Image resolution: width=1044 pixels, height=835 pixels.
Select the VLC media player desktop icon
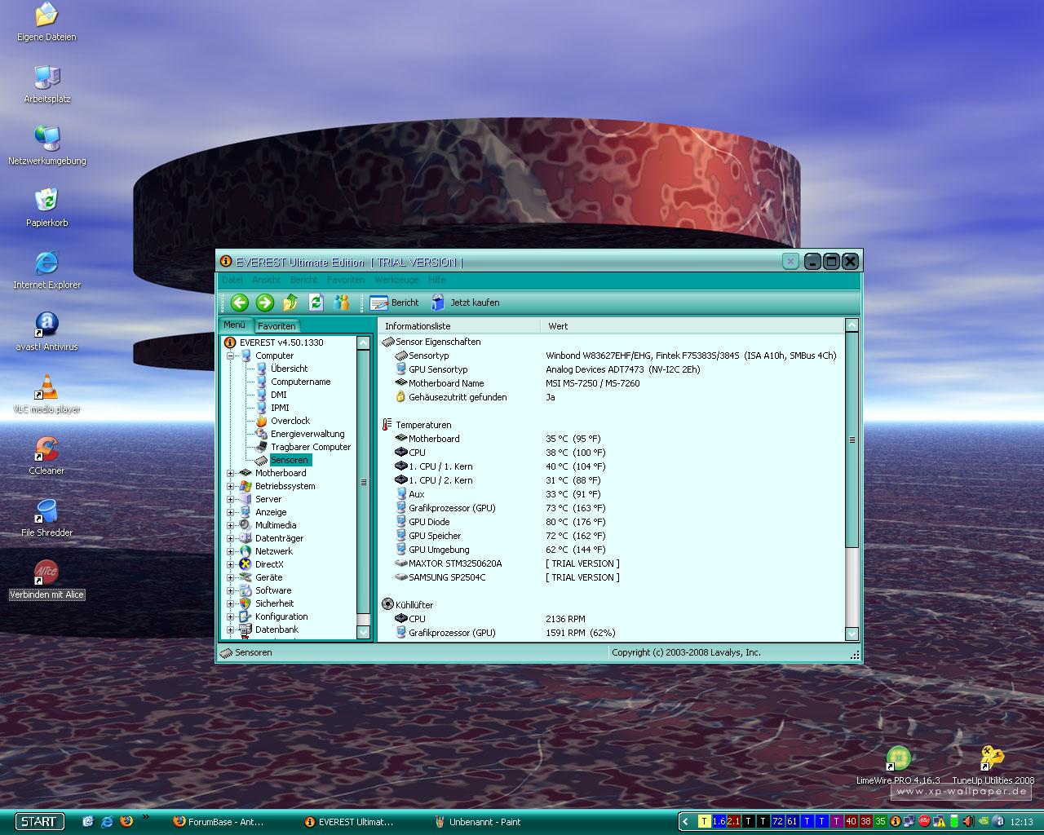pyautogui.click(x=46, y=394)
